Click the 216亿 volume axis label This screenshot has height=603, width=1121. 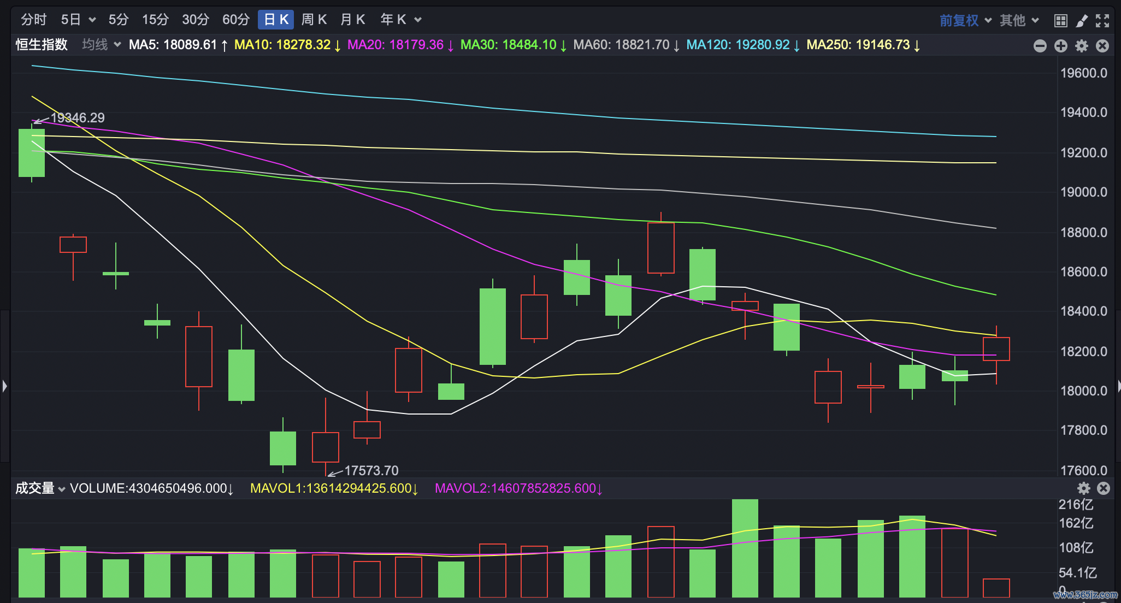tap(1076, 505)
